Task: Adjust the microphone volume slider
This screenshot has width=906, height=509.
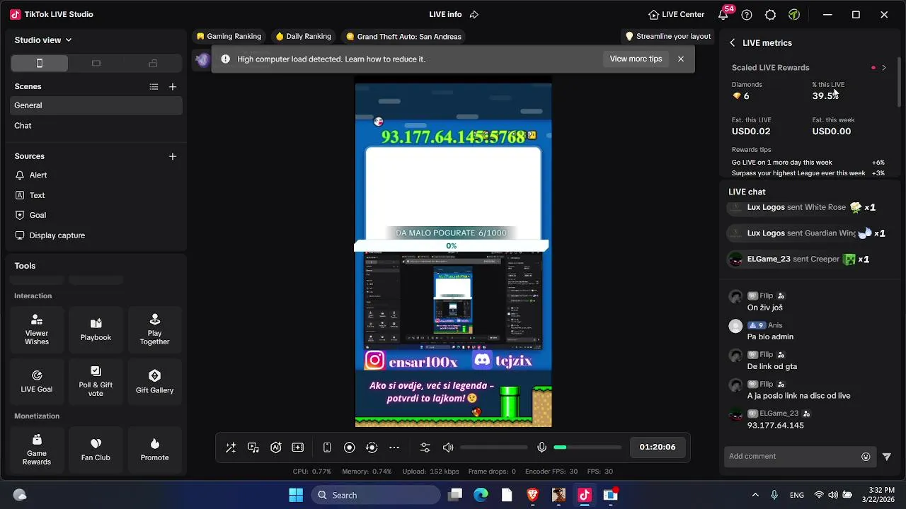Action: pos(587,447)
